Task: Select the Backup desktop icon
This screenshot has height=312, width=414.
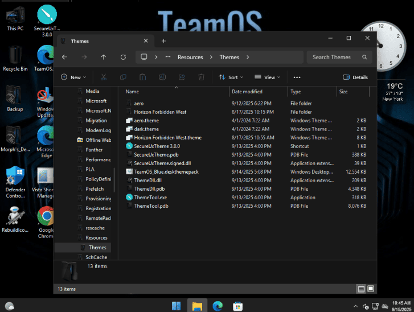Action: point(15,99)
